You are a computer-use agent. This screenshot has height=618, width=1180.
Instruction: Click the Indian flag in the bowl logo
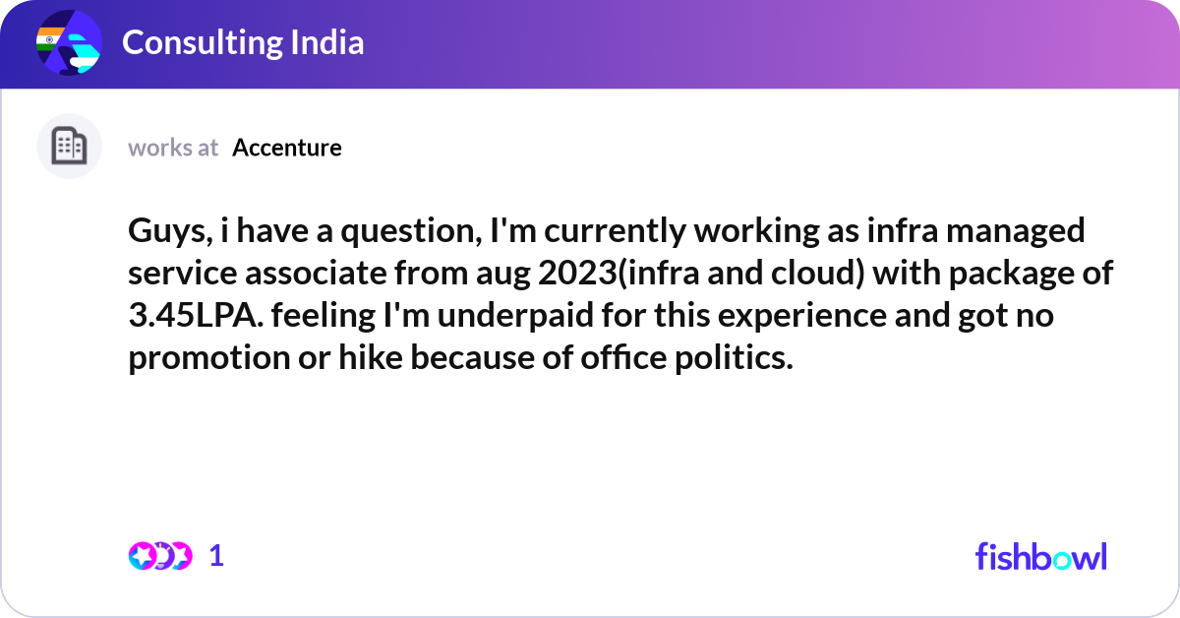click(x=46, y=39)
